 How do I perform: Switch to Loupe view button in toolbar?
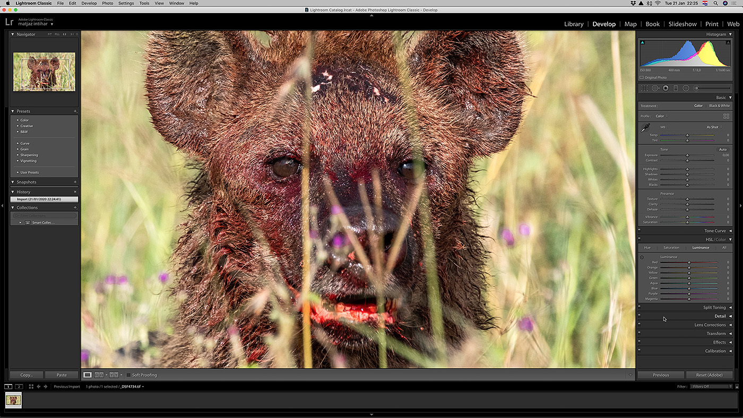pyautogui.click(x=88, y=375)
